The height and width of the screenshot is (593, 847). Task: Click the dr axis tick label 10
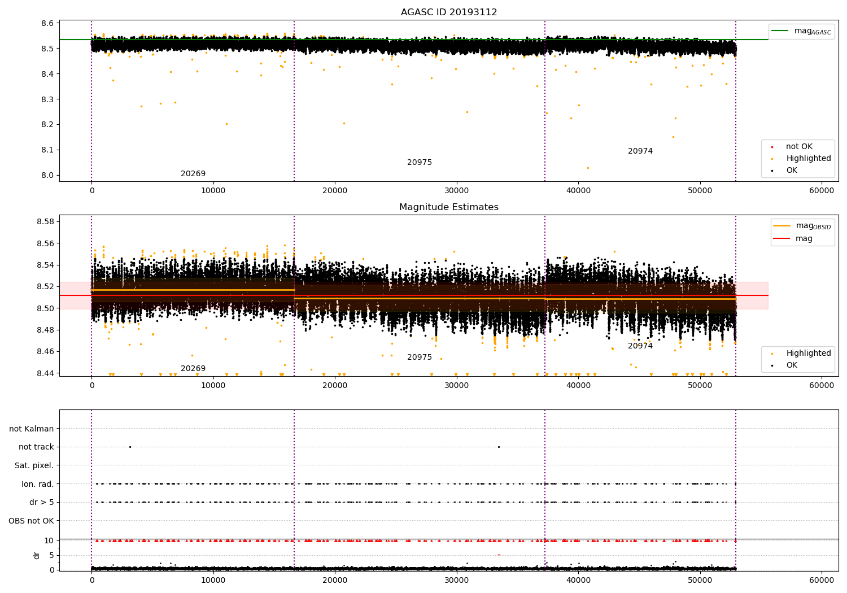tap(49, 541)
